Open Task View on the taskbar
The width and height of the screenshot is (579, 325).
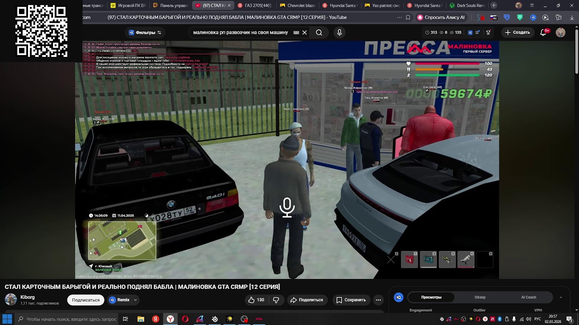pos(125,319)
